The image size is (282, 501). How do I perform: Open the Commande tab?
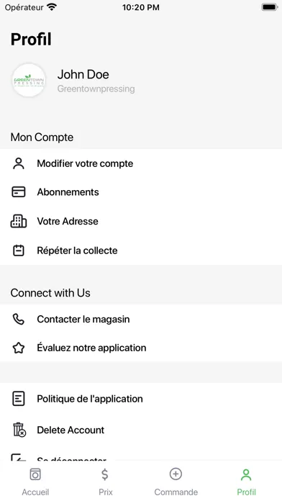coord(176,482)
